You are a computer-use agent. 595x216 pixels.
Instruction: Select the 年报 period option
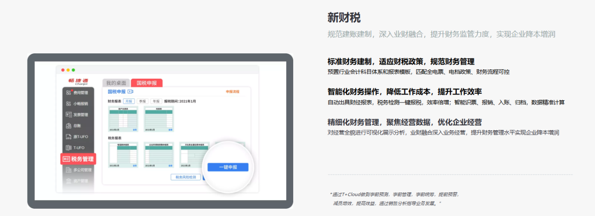coord(156,101)
